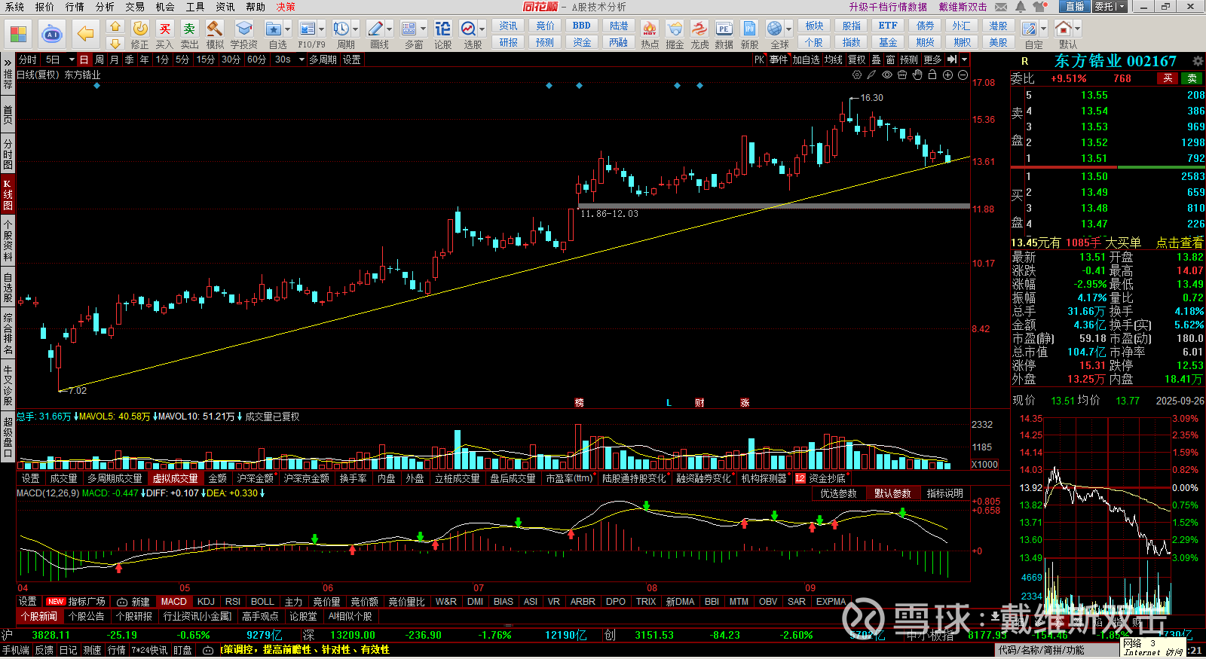Screen dimensions: 1206x659
Task: Open the 画线 dropdown arrow
Action: (x=390, y=29)
